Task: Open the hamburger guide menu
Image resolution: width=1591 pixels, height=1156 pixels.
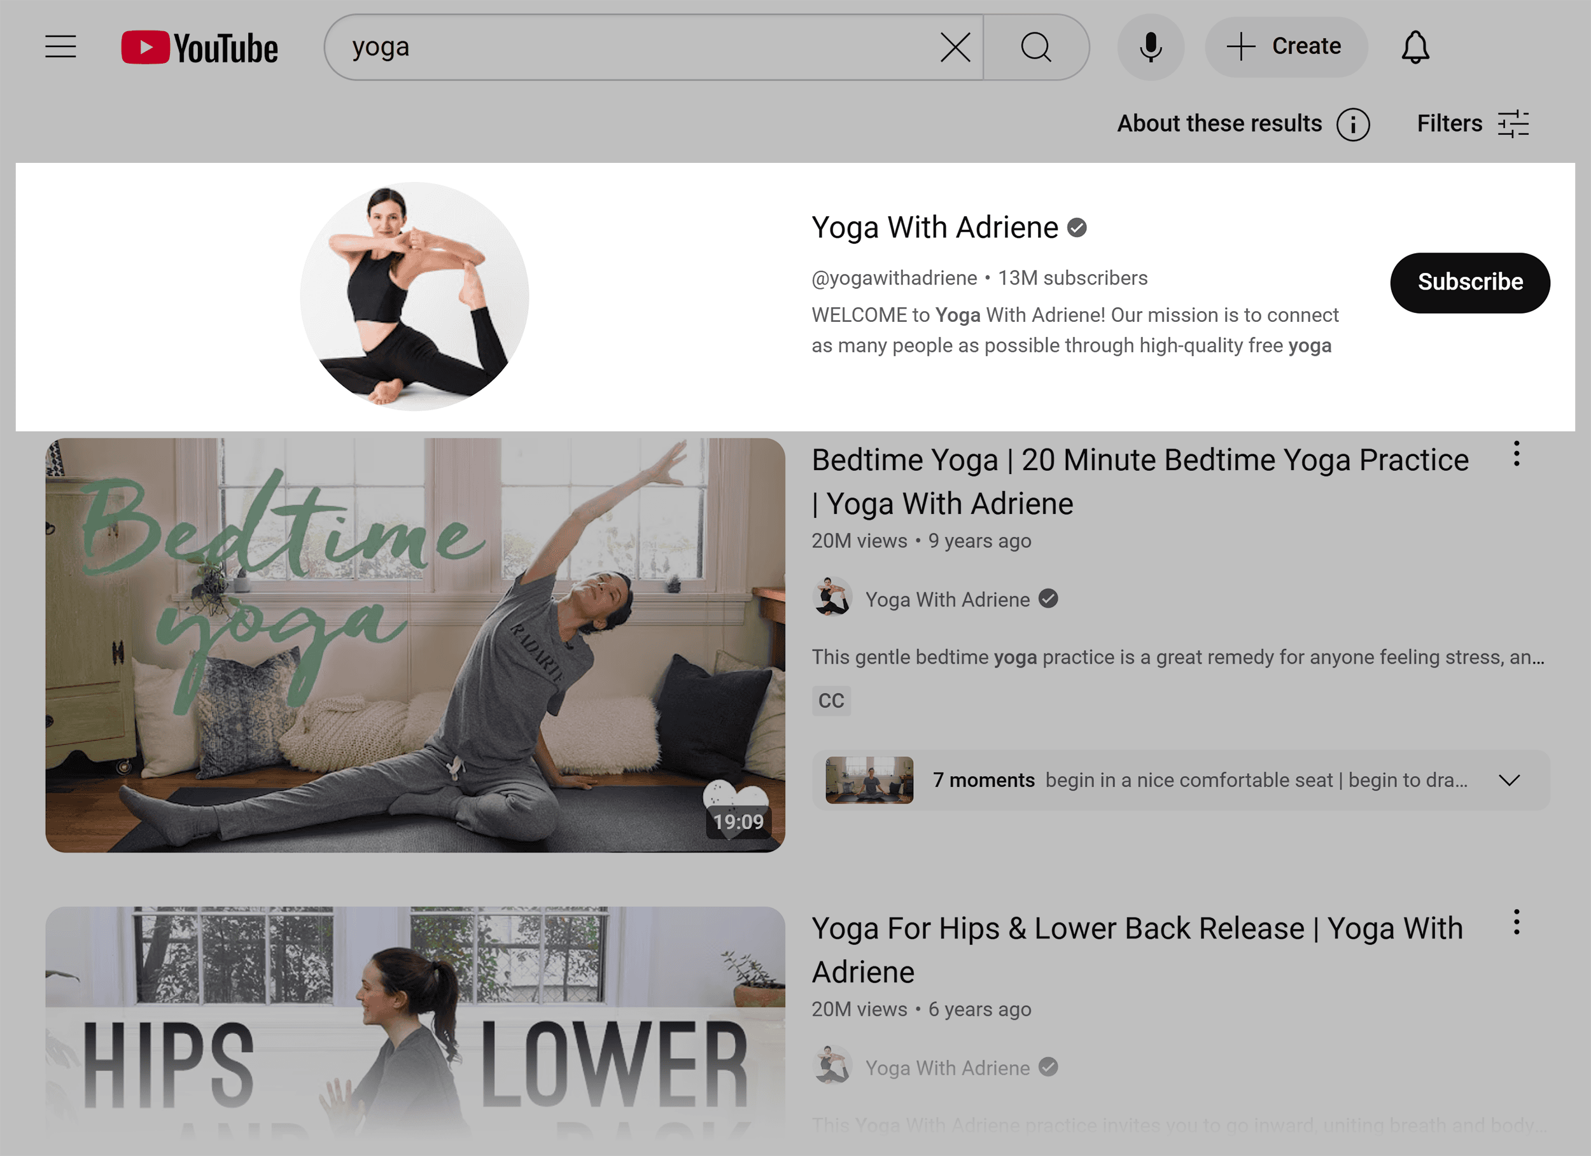Action: click(x=60, y=47)
